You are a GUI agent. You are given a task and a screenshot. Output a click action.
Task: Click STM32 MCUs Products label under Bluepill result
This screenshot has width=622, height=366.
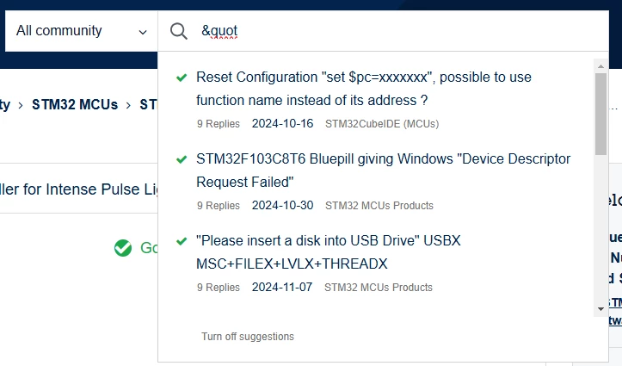tap(379, 206)
